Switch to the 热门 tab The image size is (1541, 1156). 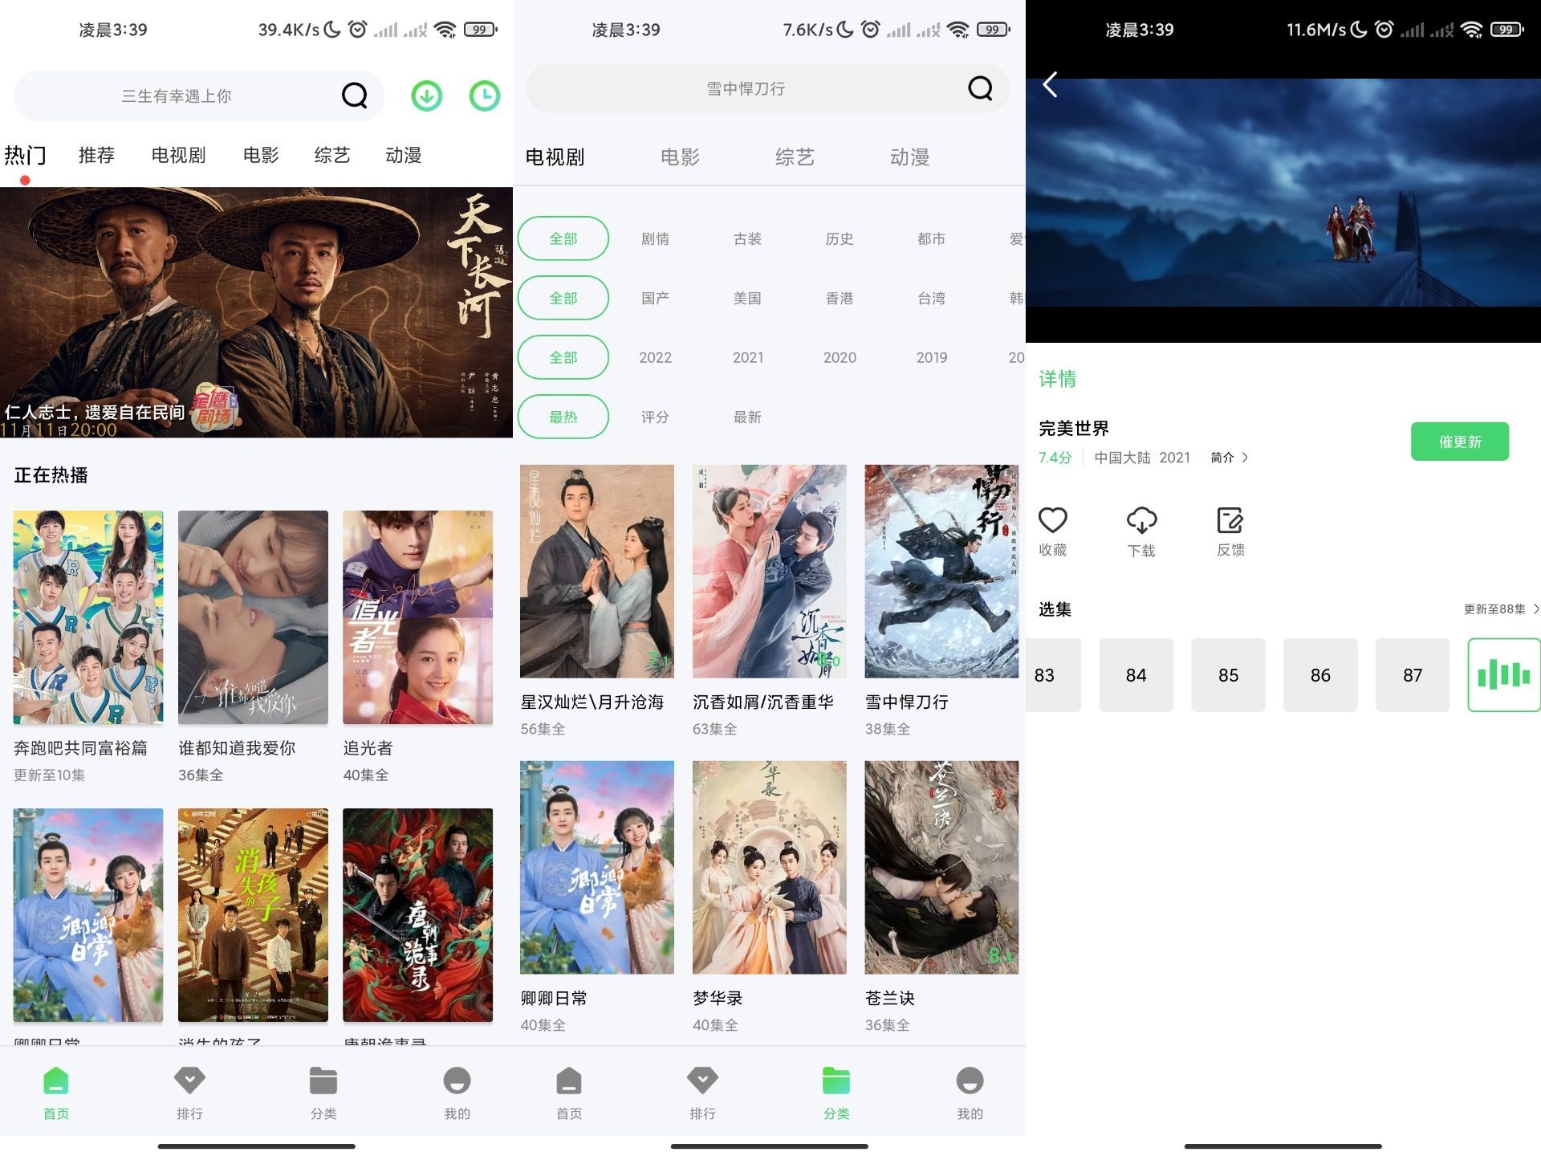(x=25, y=155)
